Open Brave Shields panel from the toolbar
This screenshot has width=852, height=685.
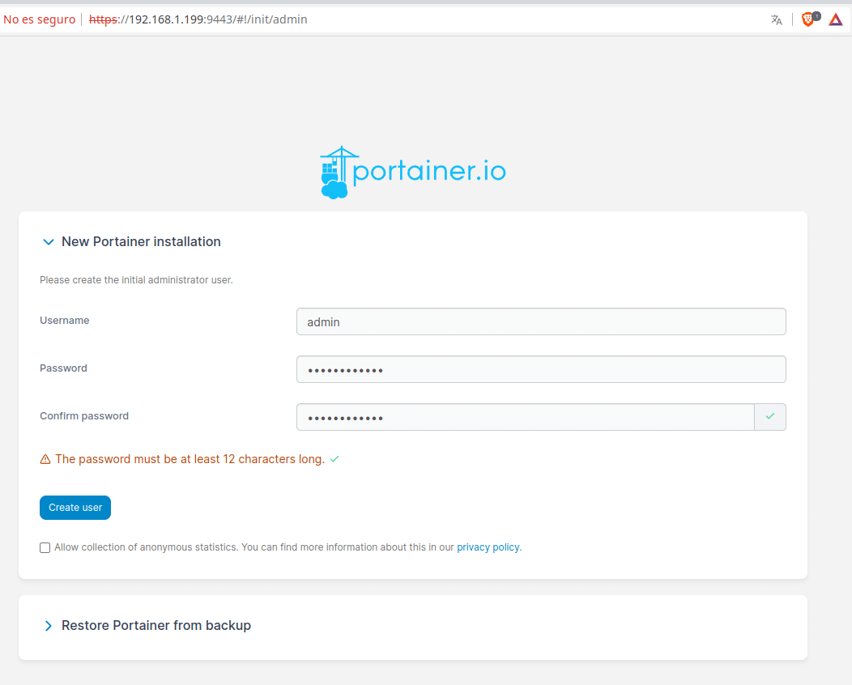click(x=807, y=19)
